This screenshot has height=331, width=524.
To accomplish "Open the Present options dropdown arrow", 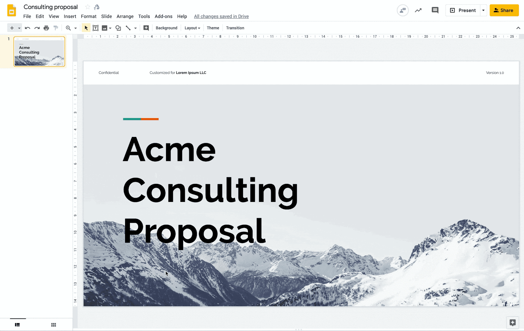I will coord(483,10).
